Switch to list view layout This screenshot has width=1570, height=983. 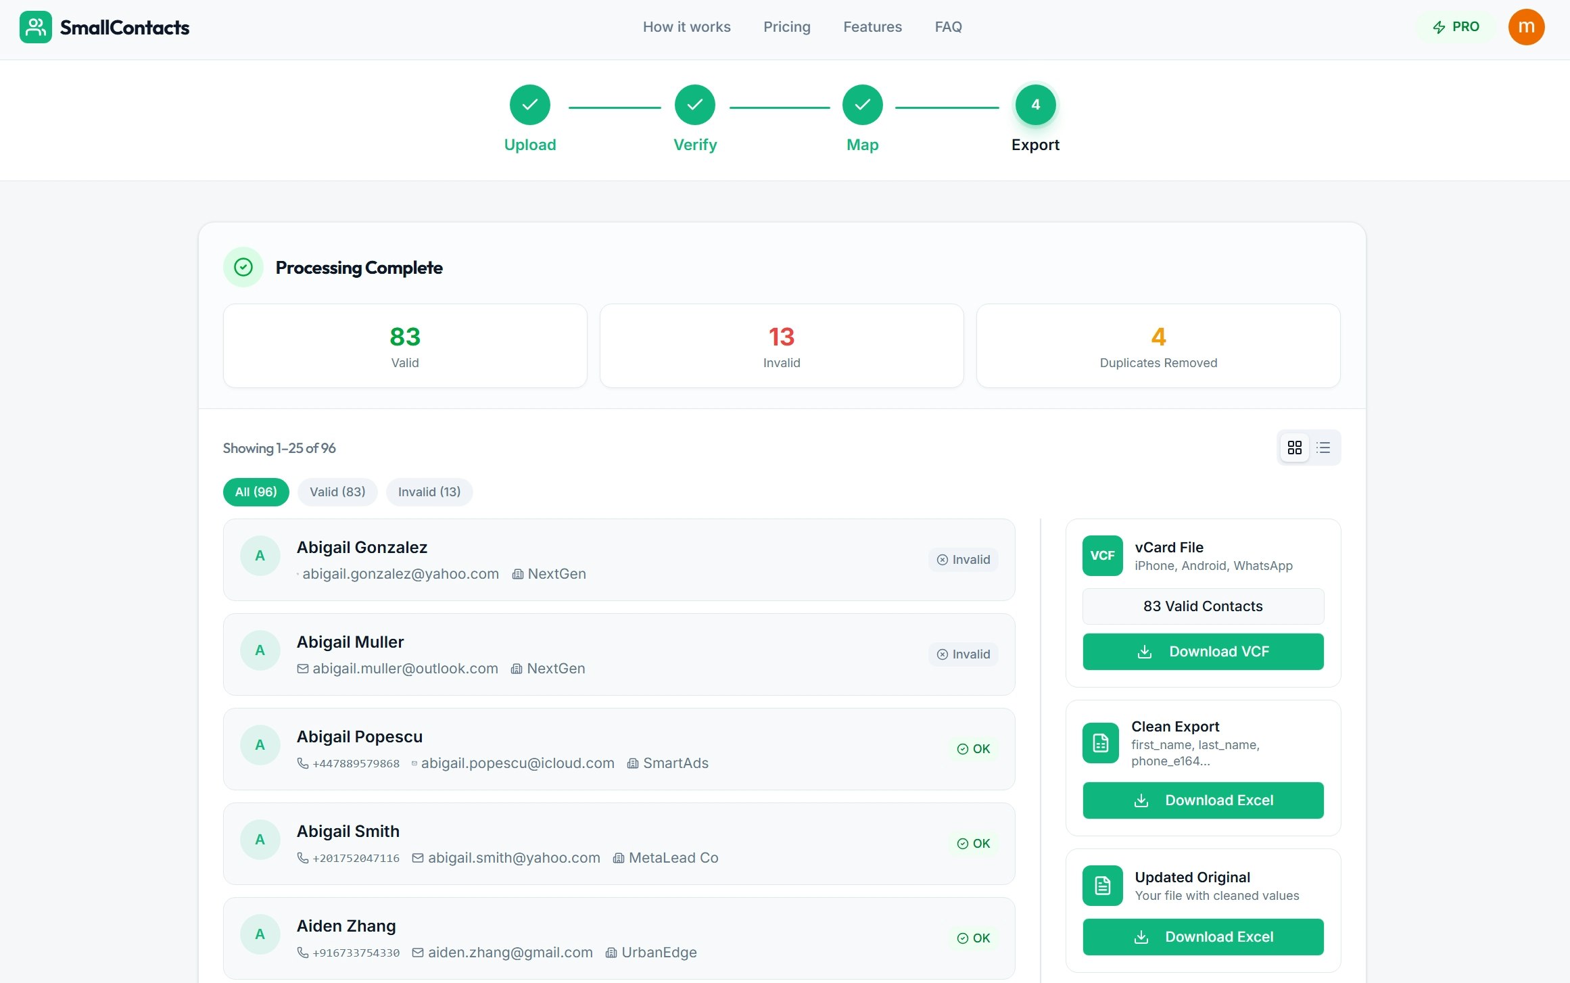(x=1323, y=447)
